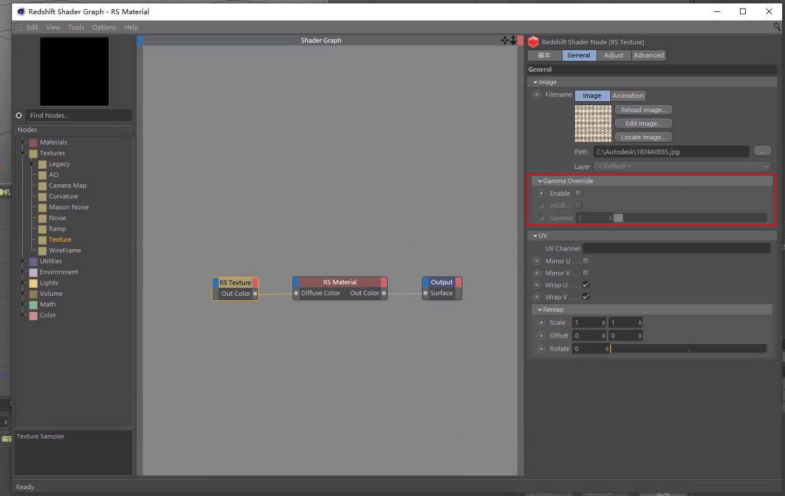Click the Rotate slider track
785x496 pixels.
tap(688, 349)
